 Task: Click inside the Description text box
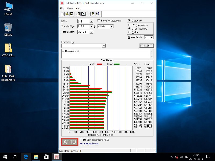(x=106, y=54)
